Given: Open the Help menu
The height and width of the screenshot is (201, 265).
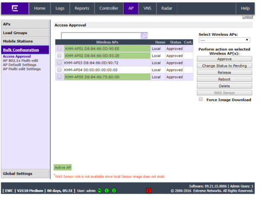Looking at the screenshot, I should 245,8.
